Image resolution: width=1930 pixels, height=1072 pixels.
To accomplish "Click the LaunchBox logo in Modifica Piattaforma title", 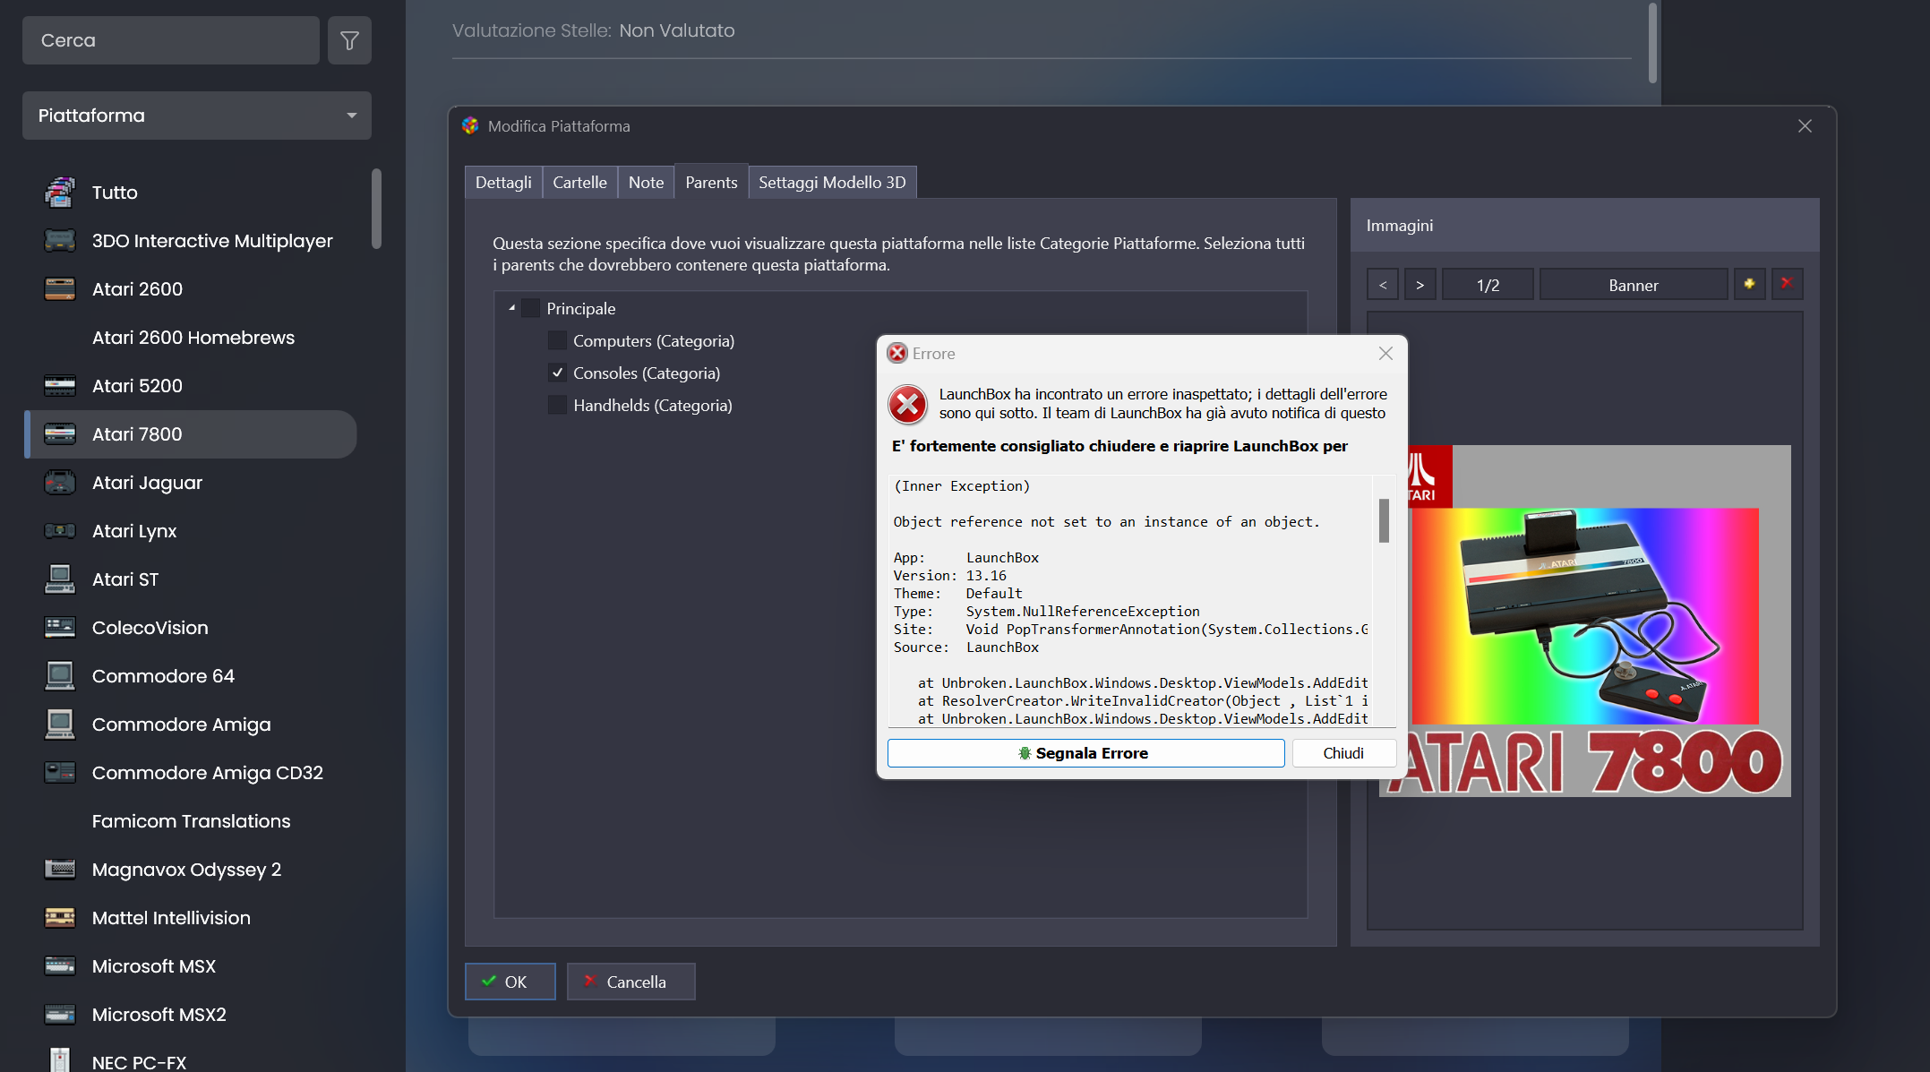I will [x=470, y=126].
